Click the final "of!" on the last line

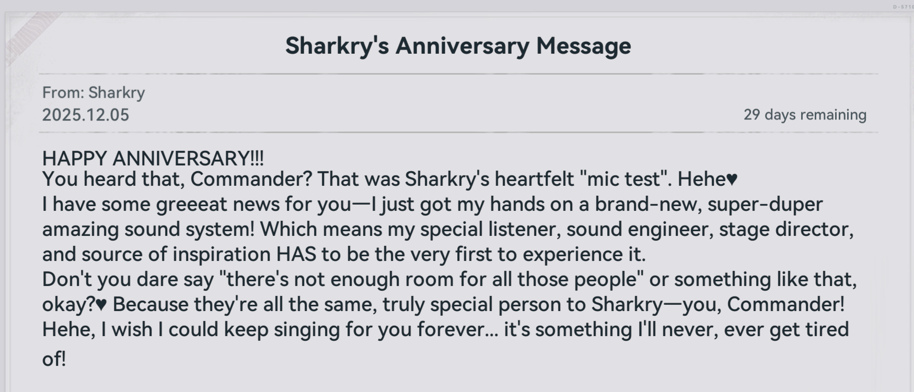(54, 359)
